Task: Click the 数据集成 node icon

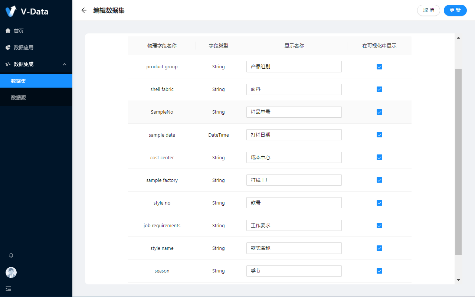Action: click(8, 64)
